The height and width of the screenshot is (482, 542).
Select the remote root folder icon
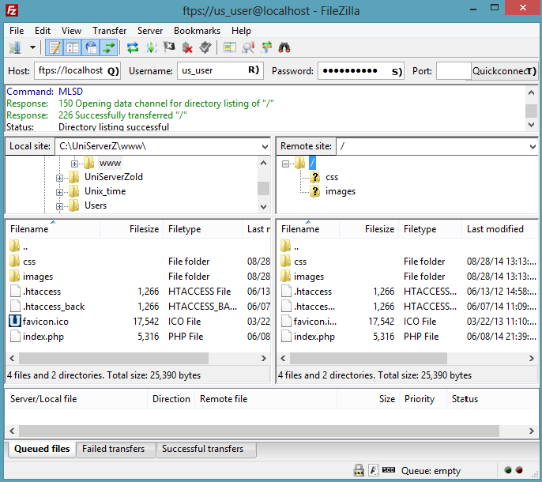click(299, 163)
